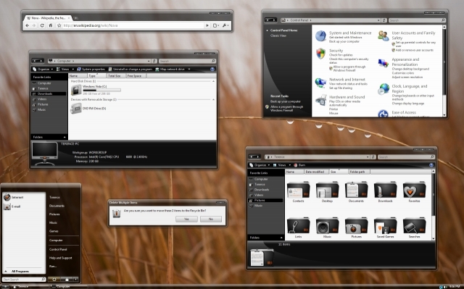The height and width of the screenshot is (289, 464).
Task: Open the Security shield icon in Control Panel
Action: coord(320,54)
